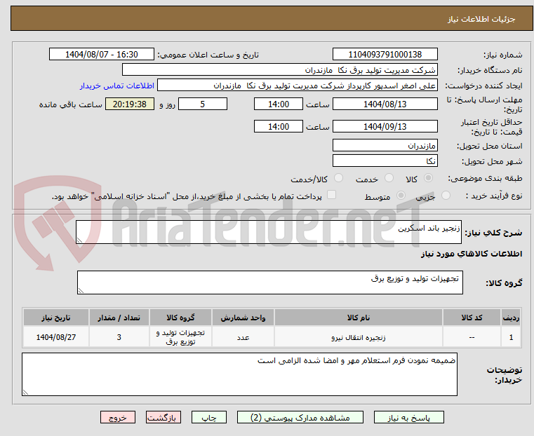Click the جزئیات اطلاعات نیاز header title
Screen dimensions: 534x436
tap(481, 19)
